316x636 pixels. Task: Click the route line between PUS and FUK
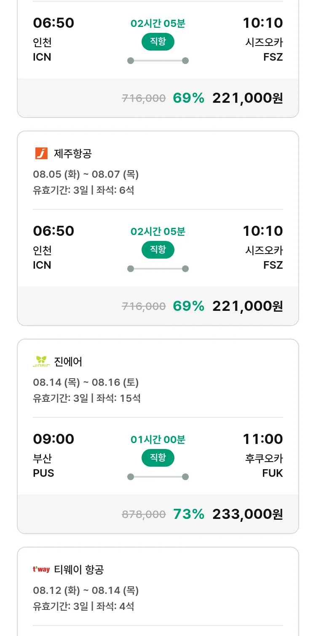158,477
